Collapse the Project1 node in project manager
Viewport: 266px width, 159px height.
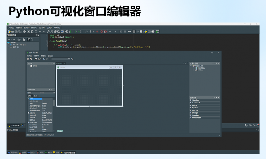coord(191,66)
